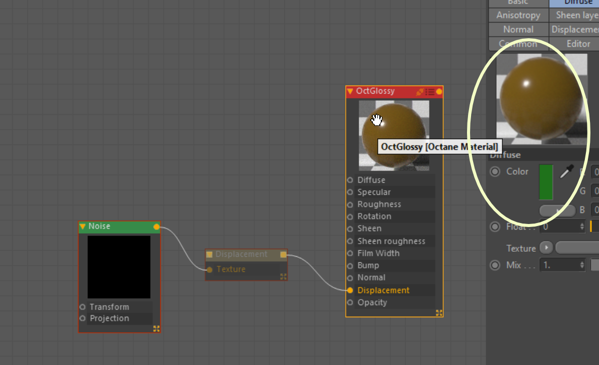Click the Mix slider bar
The image size is (599, 365).
coord(595,265)
